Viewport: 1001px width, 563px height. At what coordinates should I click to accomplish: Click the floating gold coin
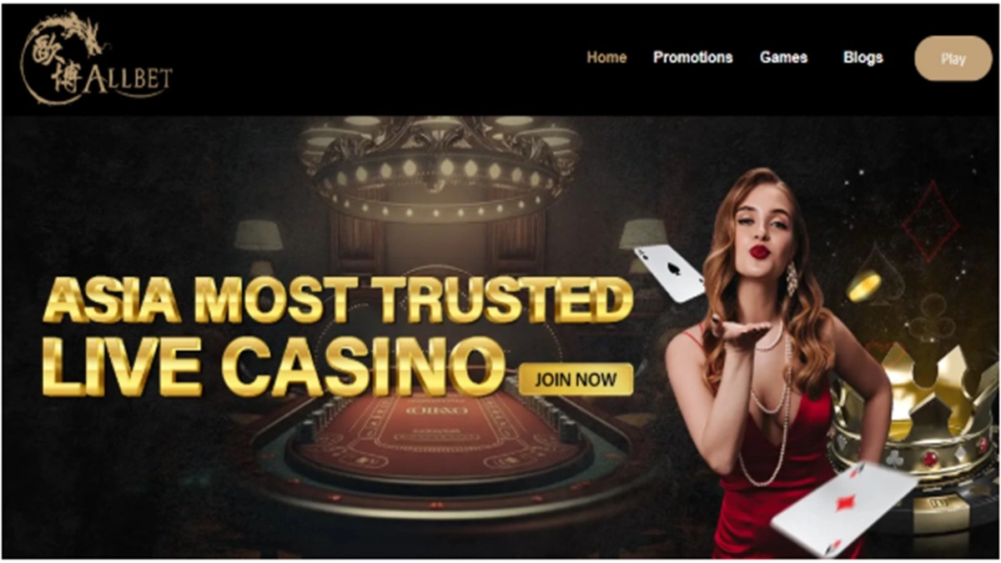coord(863,286)
